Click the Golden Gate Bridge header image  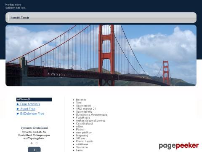[x=101, y=55]
